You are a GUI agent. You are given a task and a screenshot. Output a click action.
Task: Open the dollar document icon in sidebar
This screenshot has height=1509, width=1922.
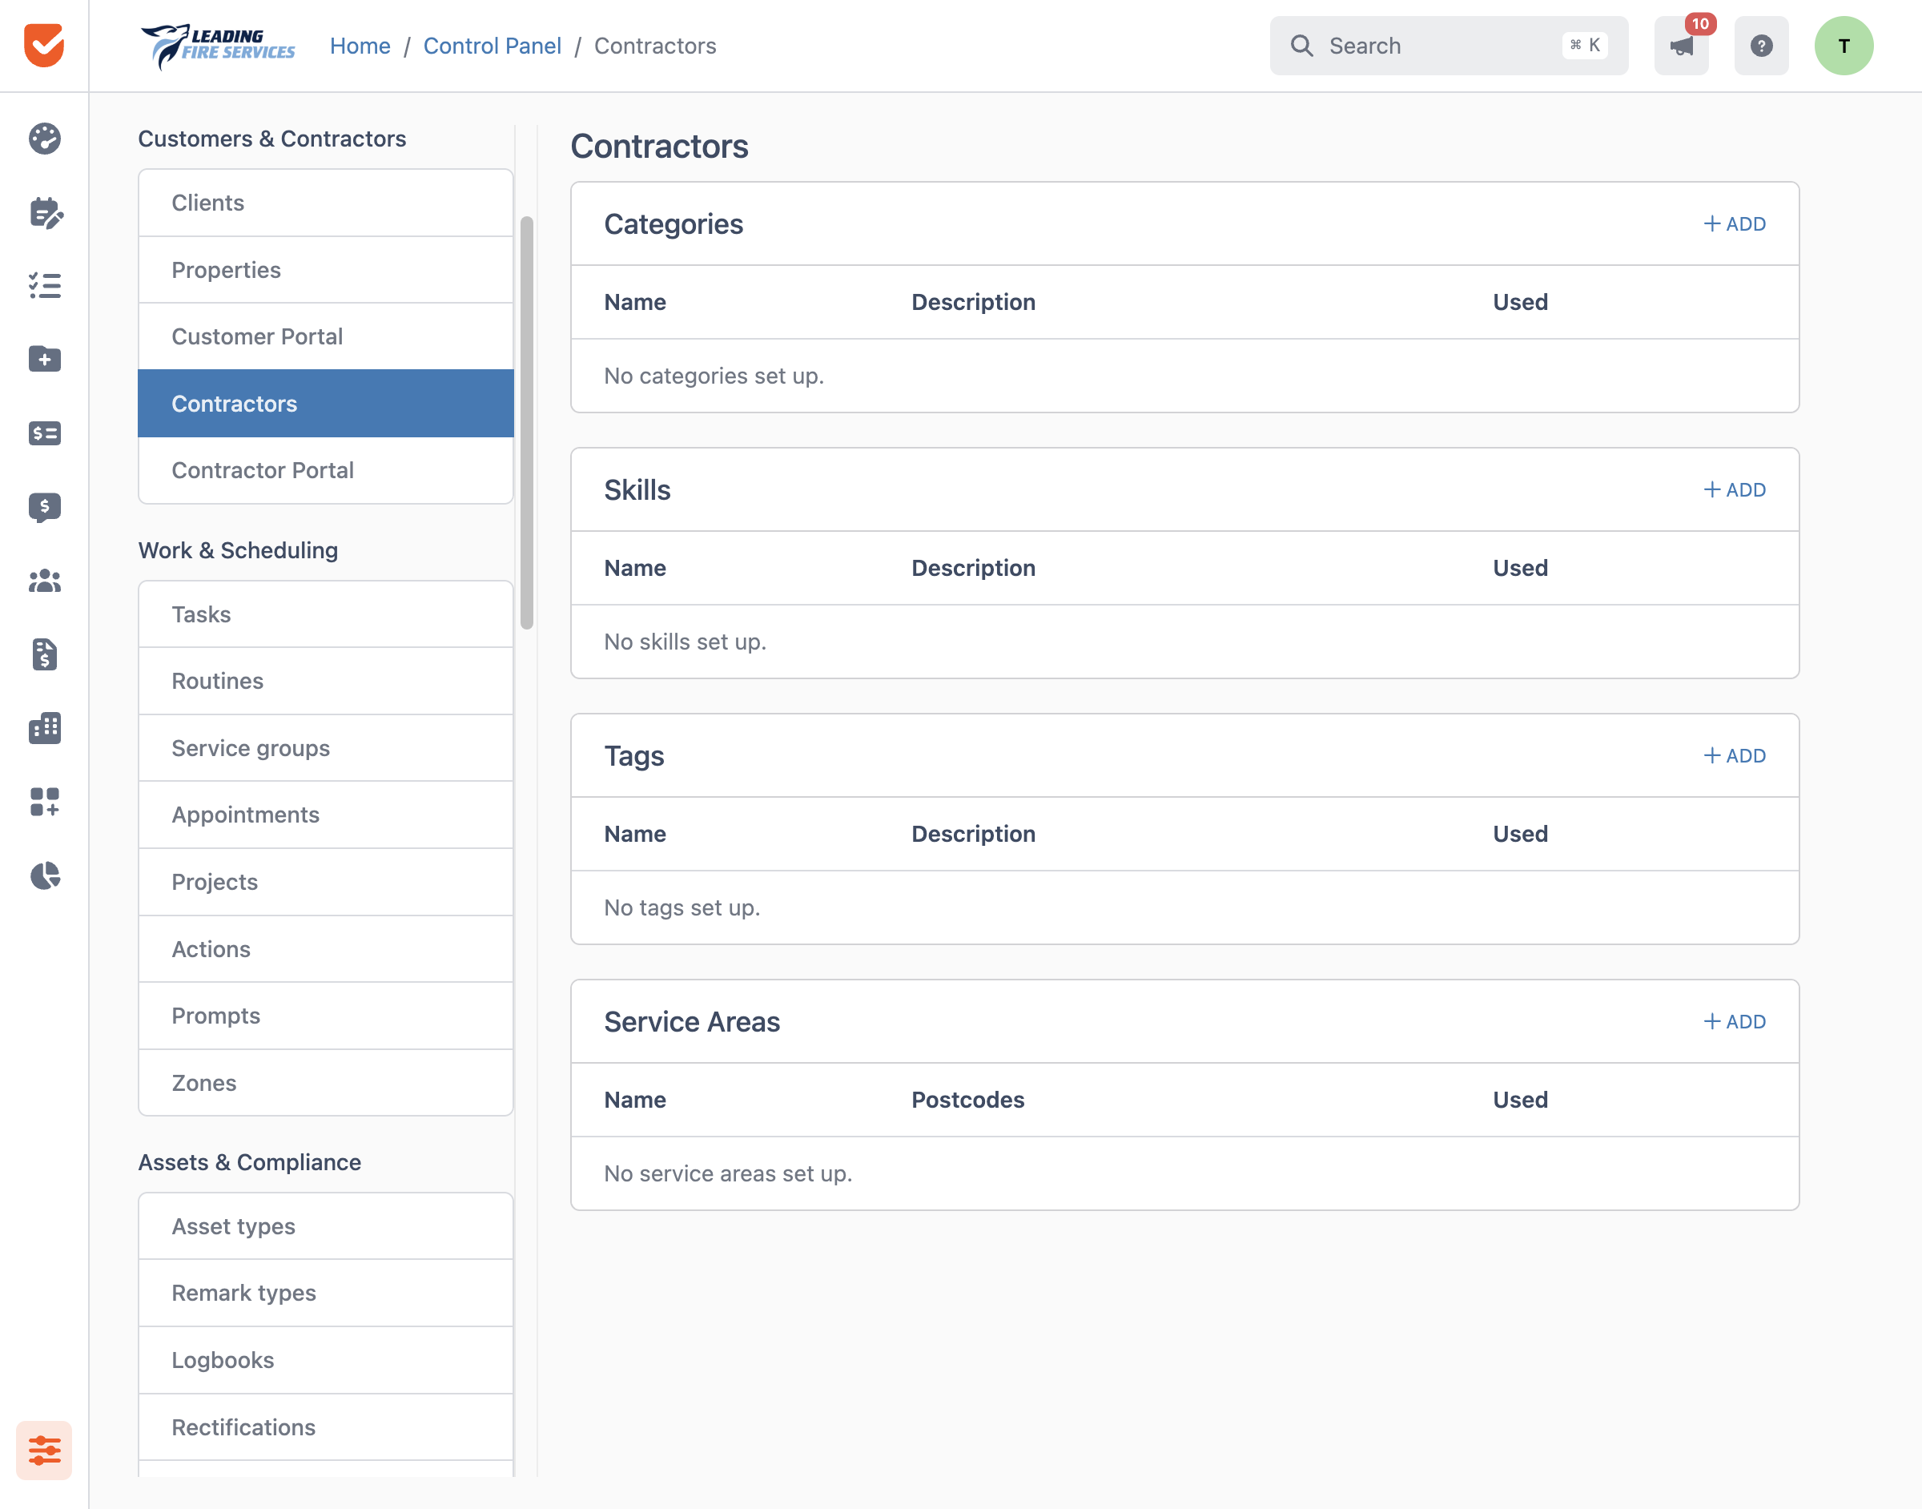click(44, 654)
